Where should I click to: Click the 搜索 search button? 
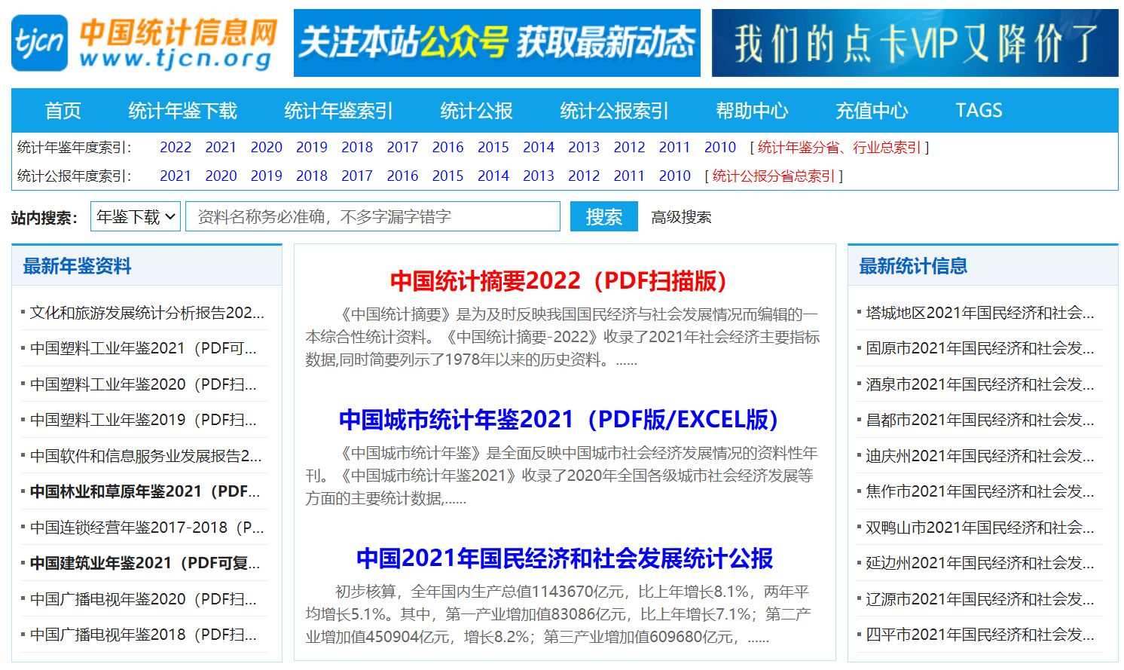(603, 216)
